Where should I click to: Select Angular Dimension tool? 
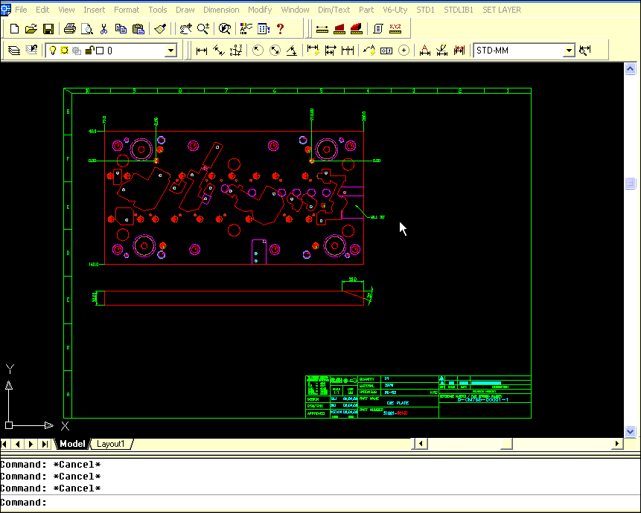[292, 51]
